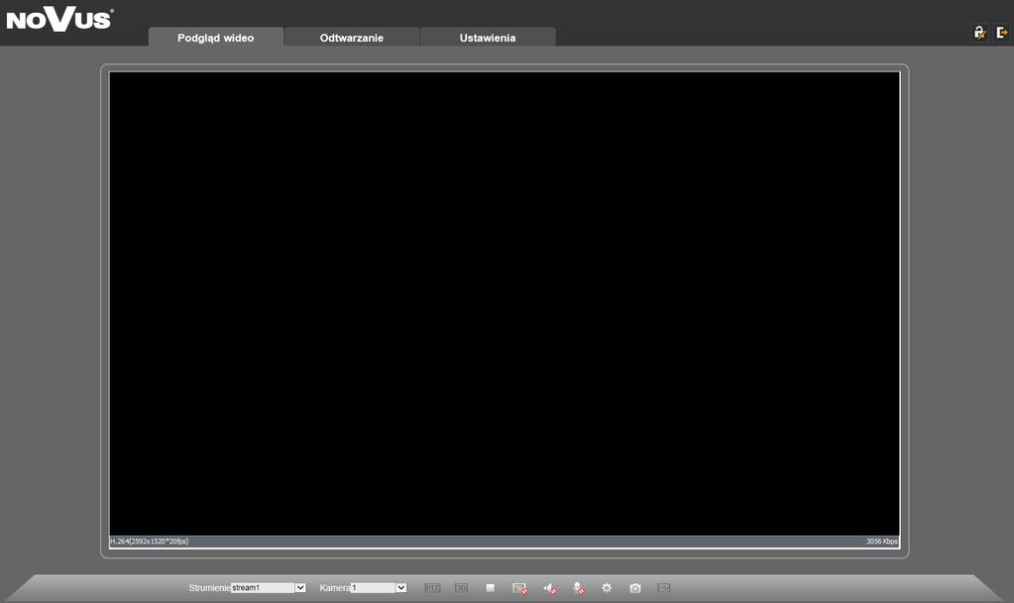Open the Strumienie stream1 dropdown
Screen dimensions: 1014x603
(269, 588)
